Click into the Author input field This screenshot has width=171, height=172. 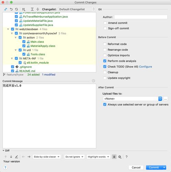pos(141,17)
